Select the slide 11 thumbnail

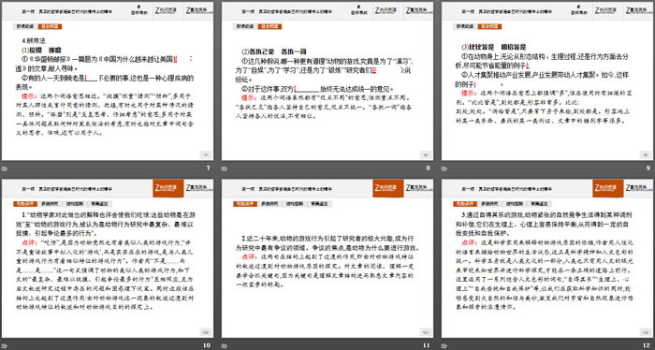(x=327, y=258)
